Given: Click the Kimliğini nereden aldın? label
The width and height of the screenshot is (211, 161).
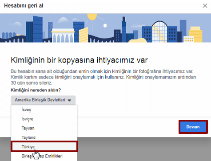Looking at the screenshot, I should pos(36,90).
